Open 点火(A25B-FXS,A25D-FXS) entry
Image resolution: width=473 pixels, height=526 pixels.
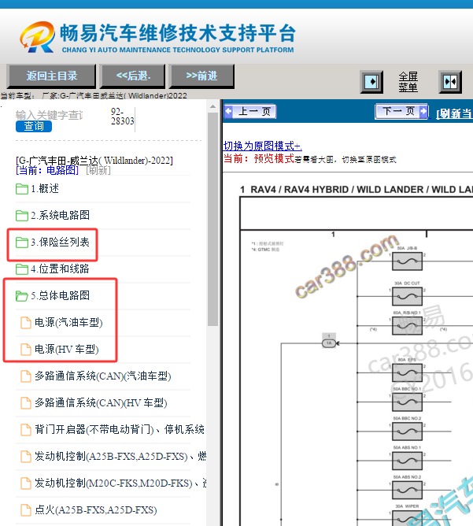click(x=96, y=510)
